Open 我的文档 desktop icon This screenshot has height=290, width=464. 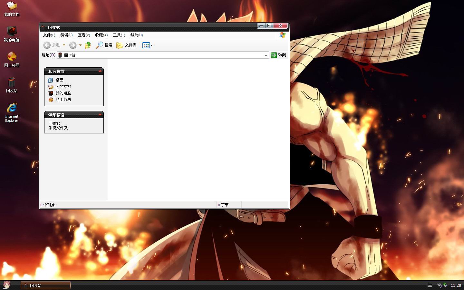click(x=12, y=8)
